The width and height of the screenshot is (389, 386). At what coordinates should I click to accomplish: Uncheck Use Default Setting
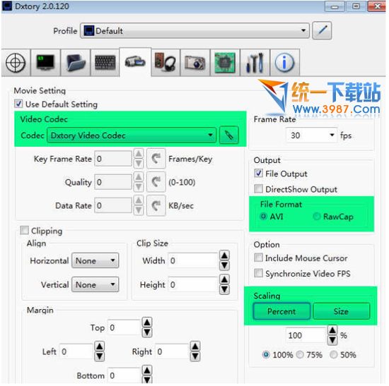pyautogui.click(x=18, y=104)
